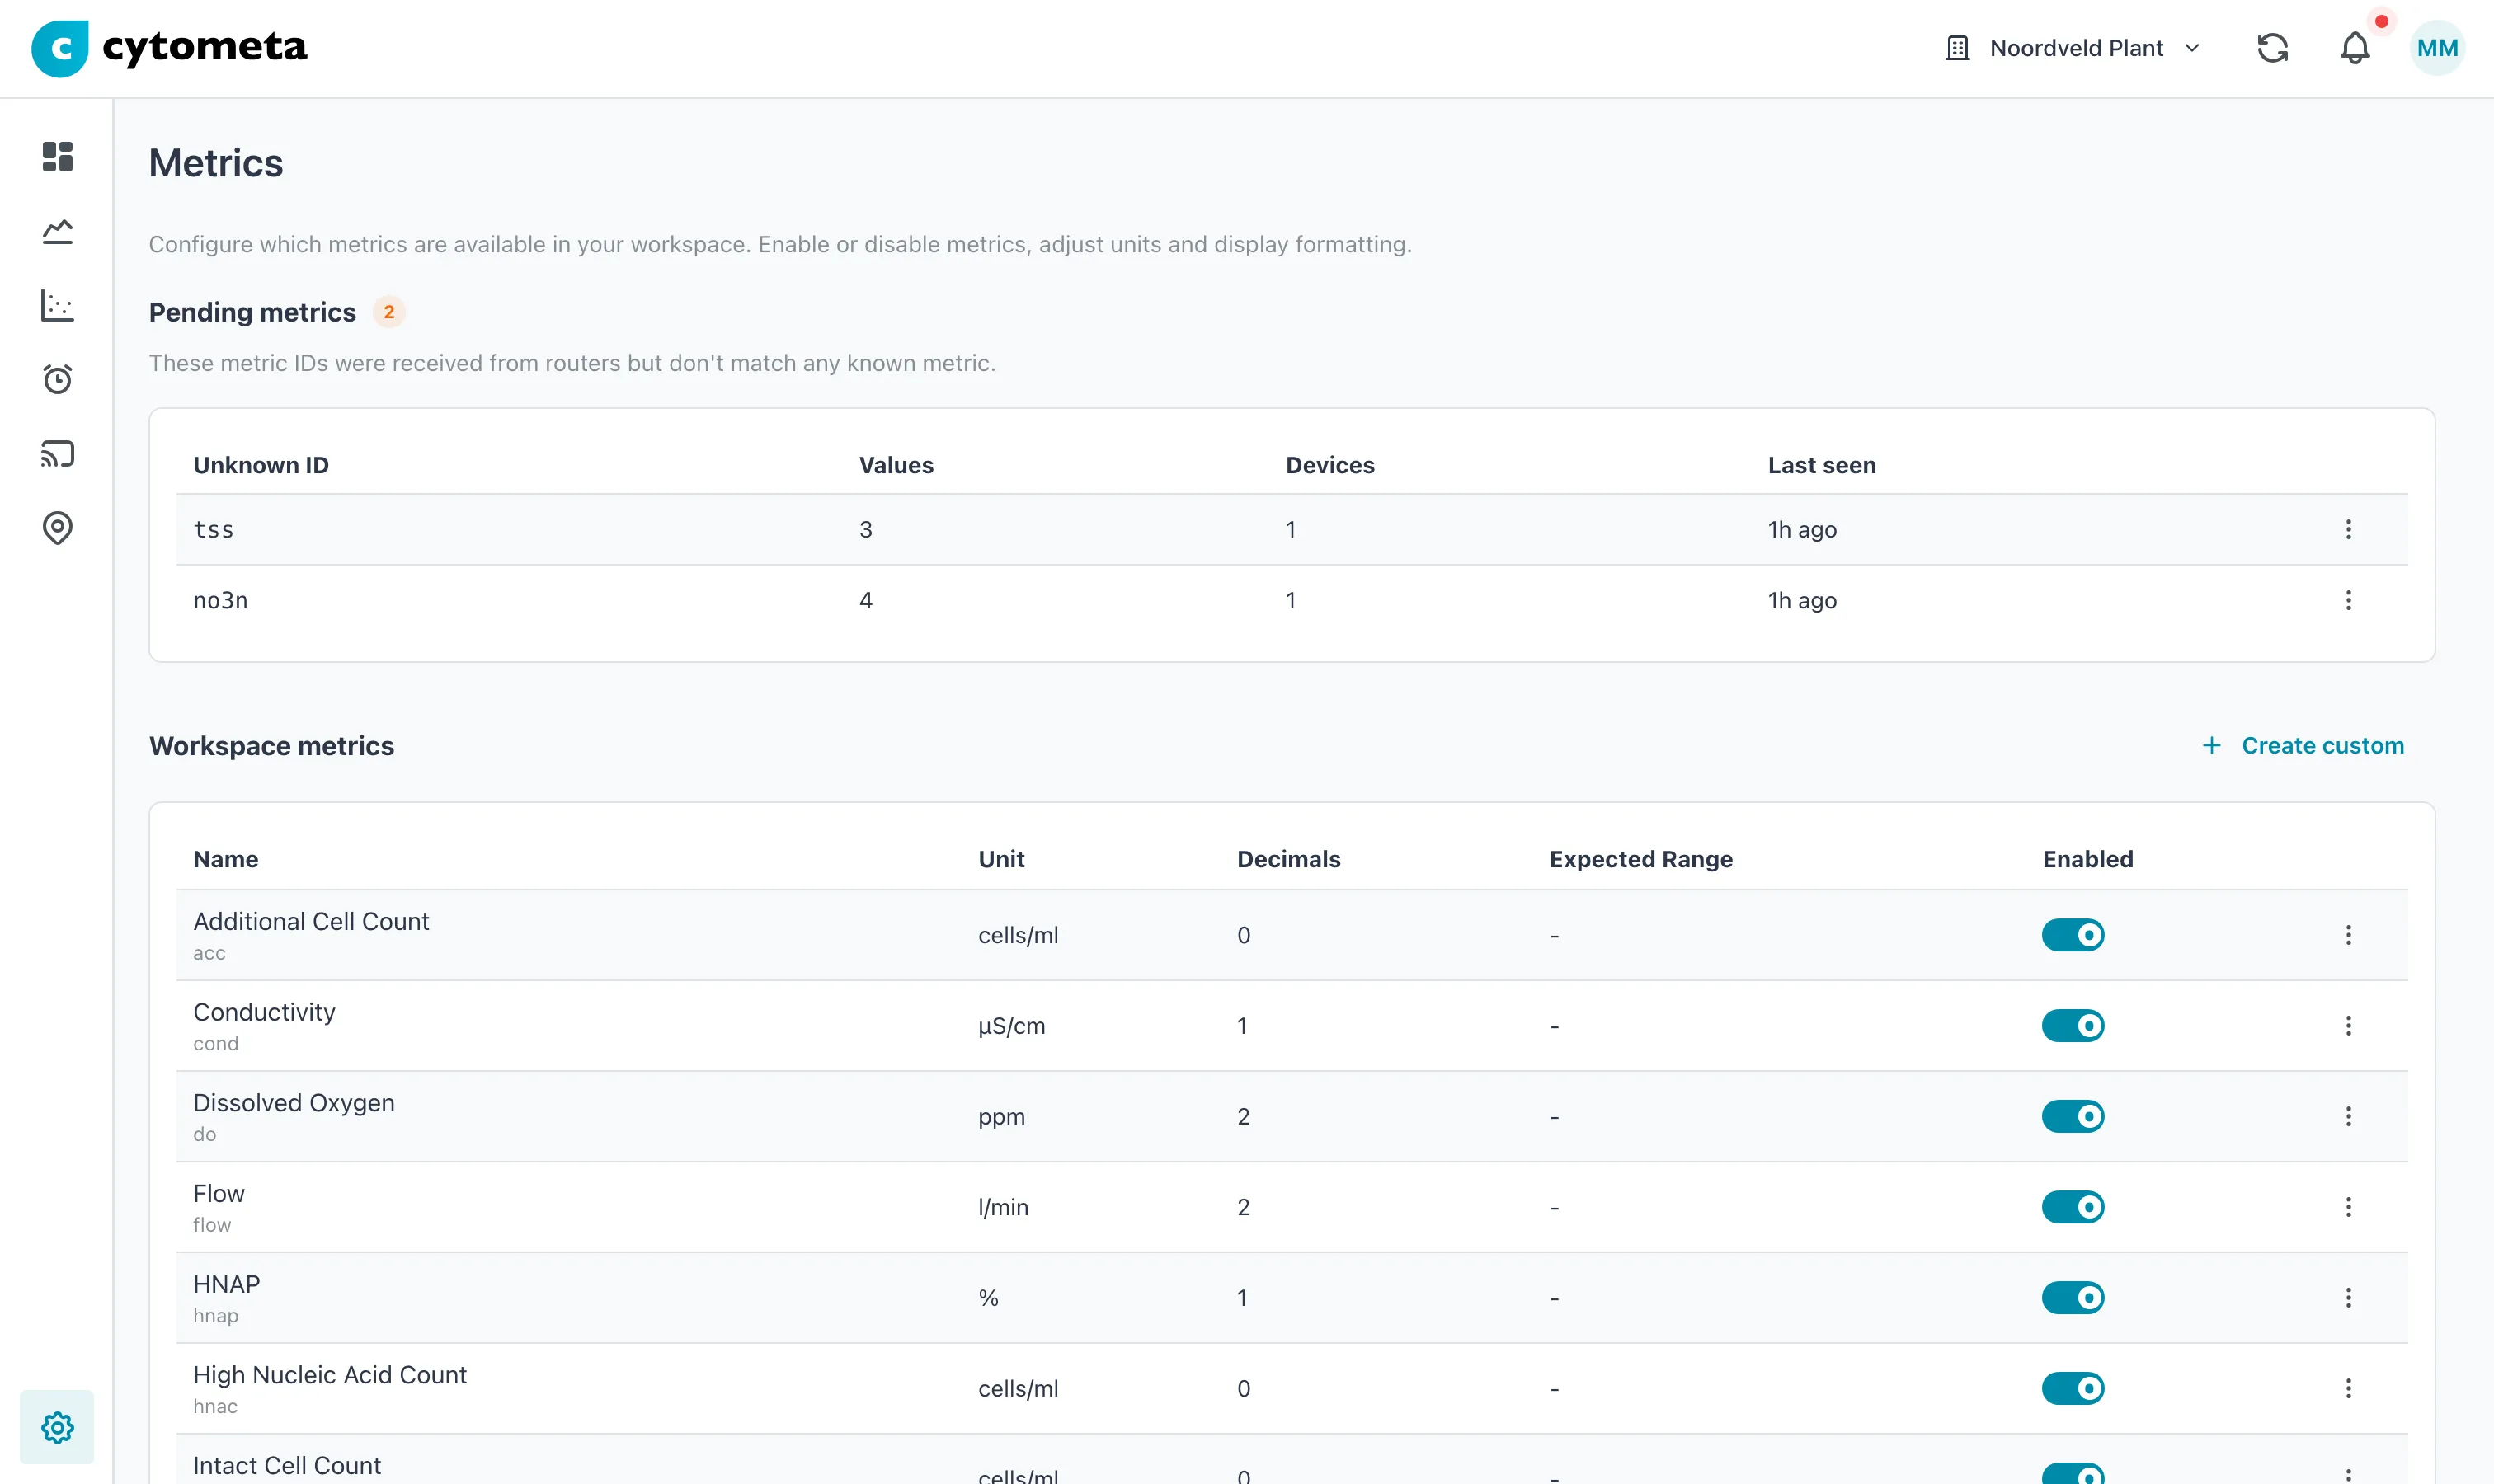The width and height of the screenshot is (2494, 1484).
Task: Open the alarm clock alerts icon in sidebar
Action: pos(57,379)
